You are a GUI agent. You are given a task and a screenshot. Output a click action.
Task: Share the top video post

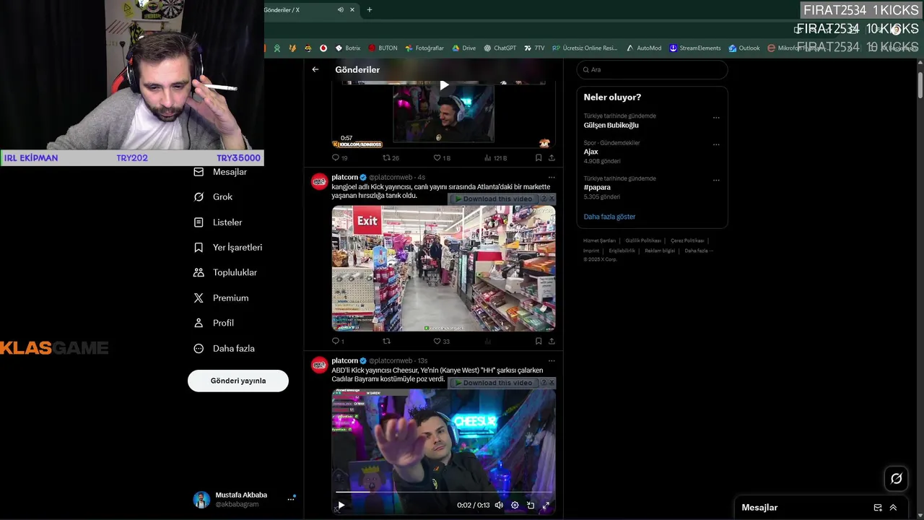click(552, 157)
